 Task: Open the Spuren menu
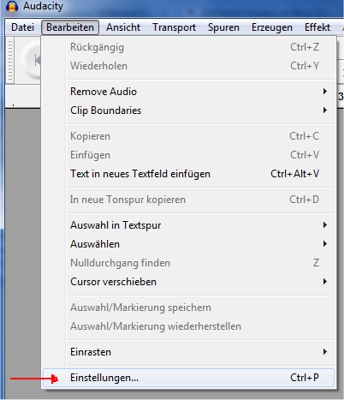click(223, 27)
